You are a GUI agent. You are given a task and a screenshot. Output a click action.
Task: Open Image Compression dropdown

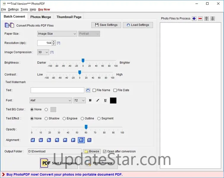tap(43, 52)
